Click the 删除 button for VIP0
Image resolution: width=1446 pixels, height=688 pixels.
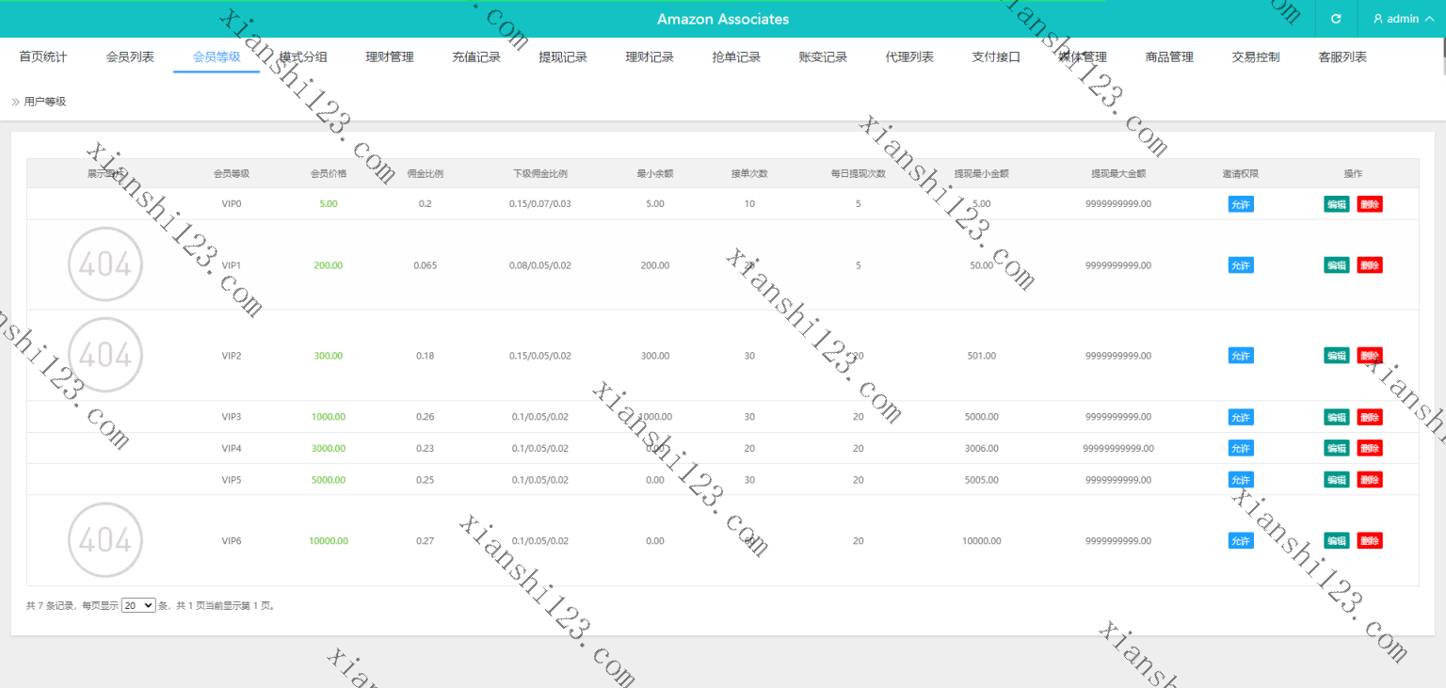pyautogui.click(x=1370, y=204)
